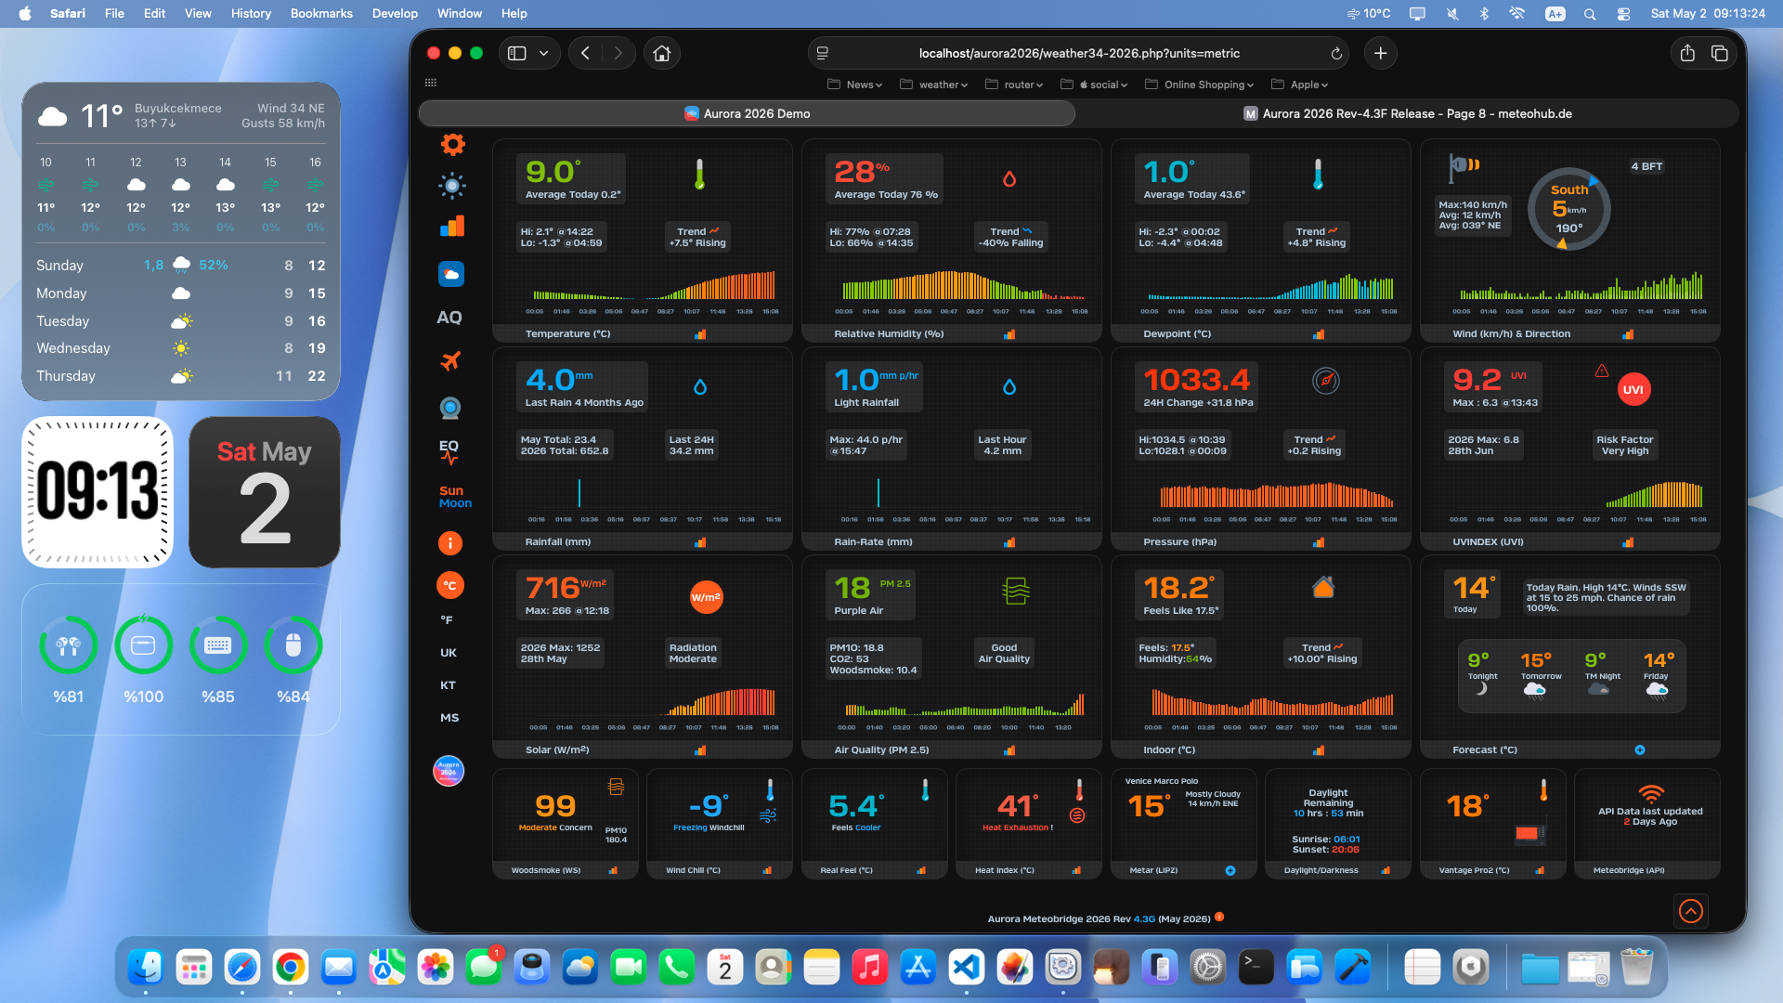Click the Safari Share button

click(x=1687, y=53)
